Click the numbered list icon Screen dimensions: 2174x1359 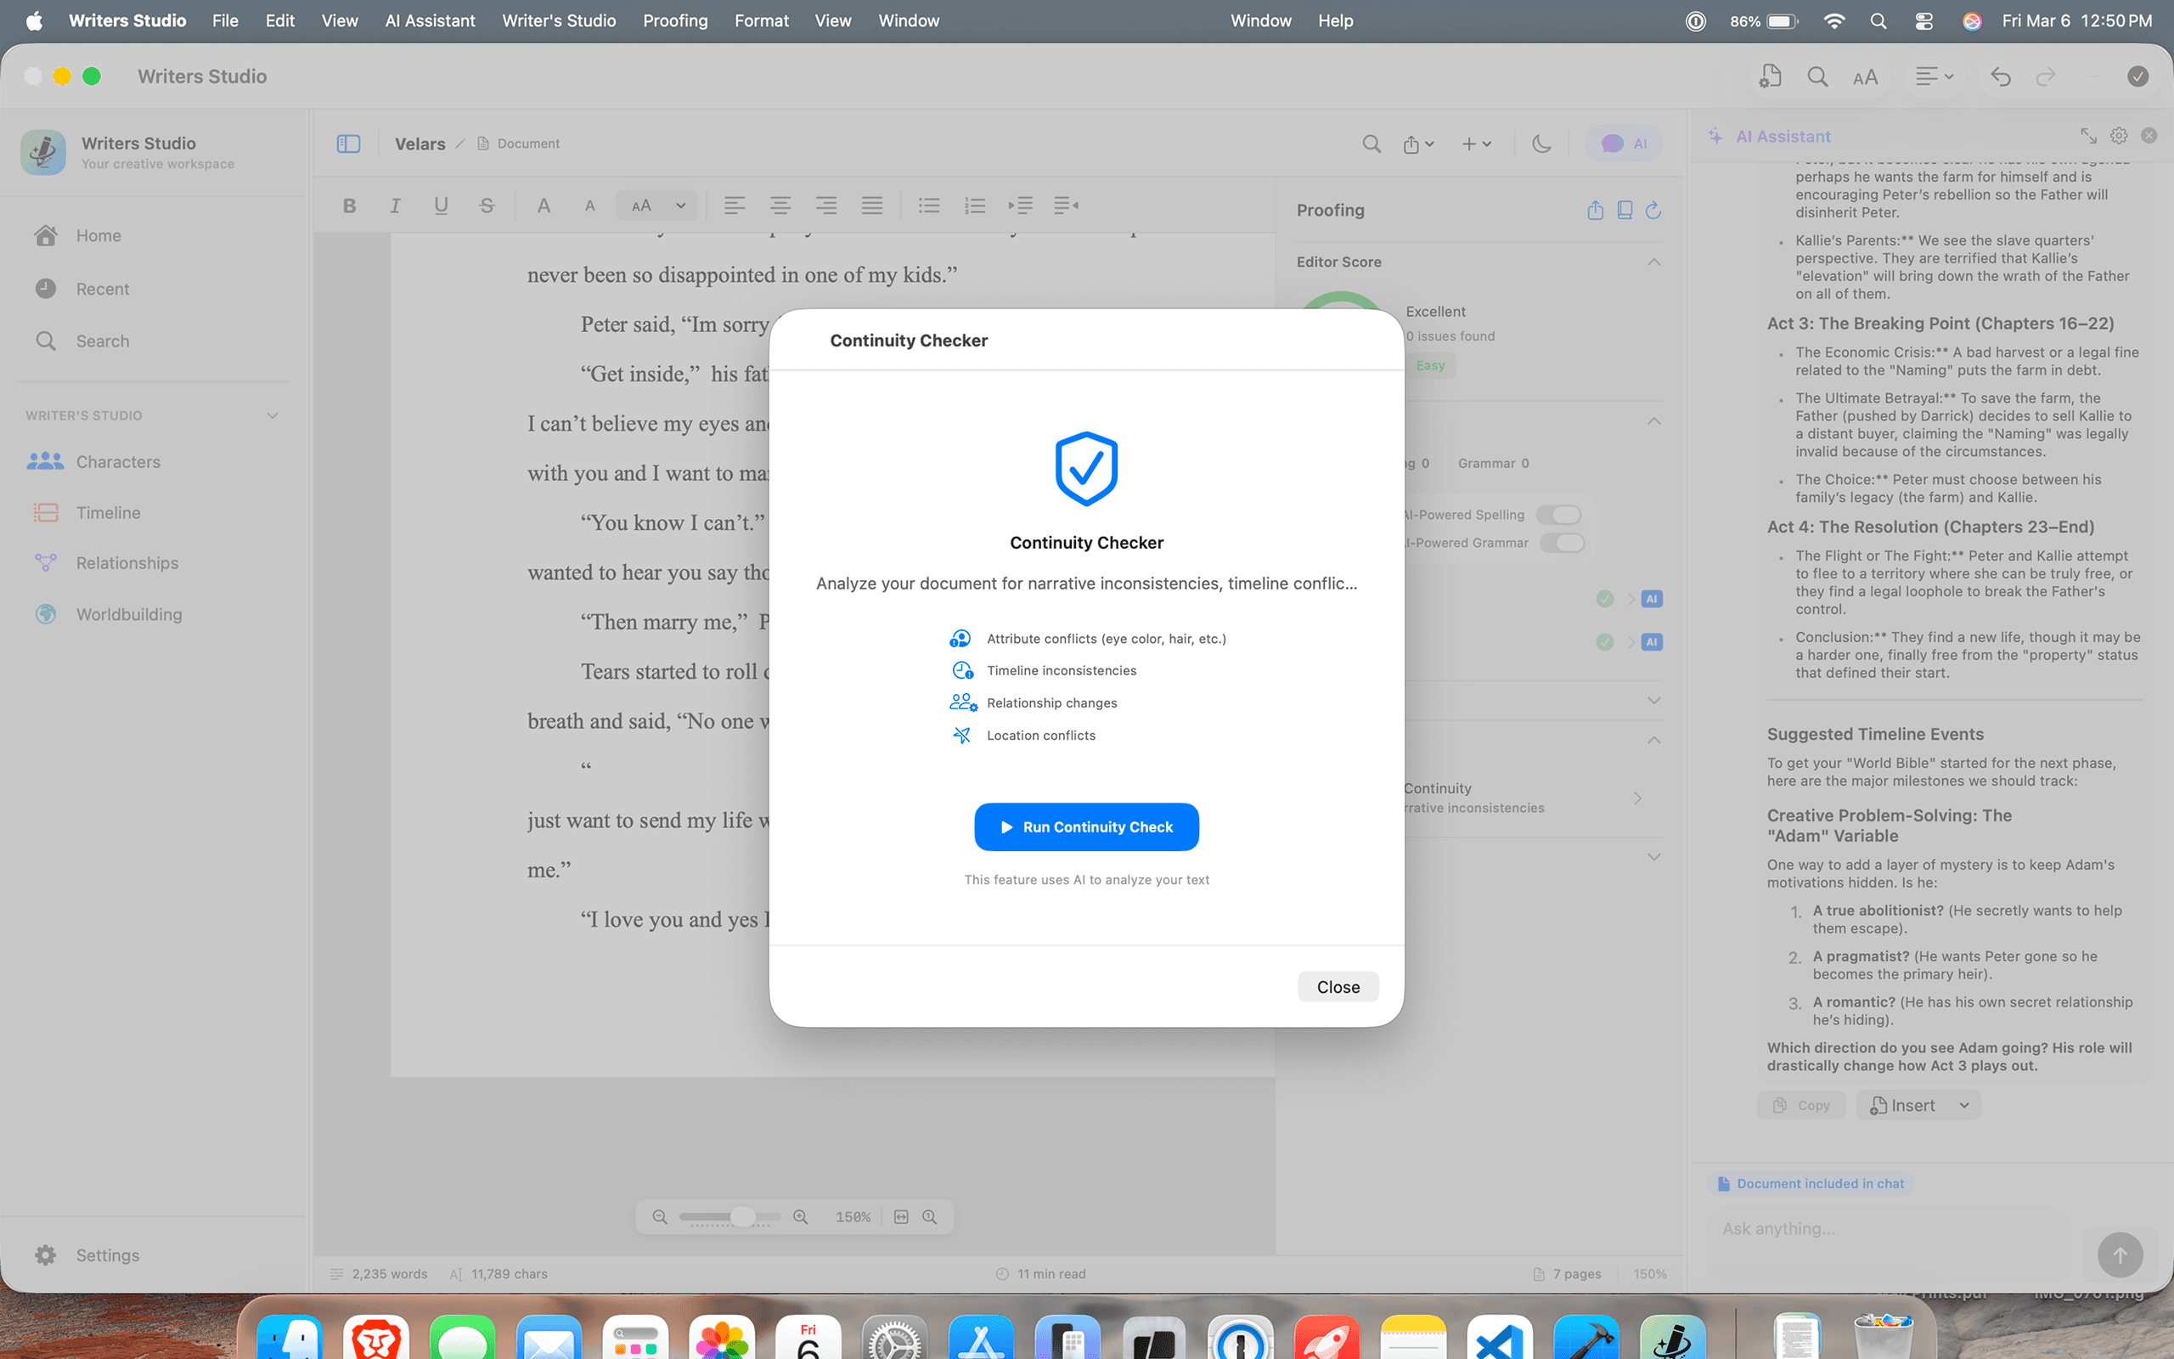click(975, 206)
